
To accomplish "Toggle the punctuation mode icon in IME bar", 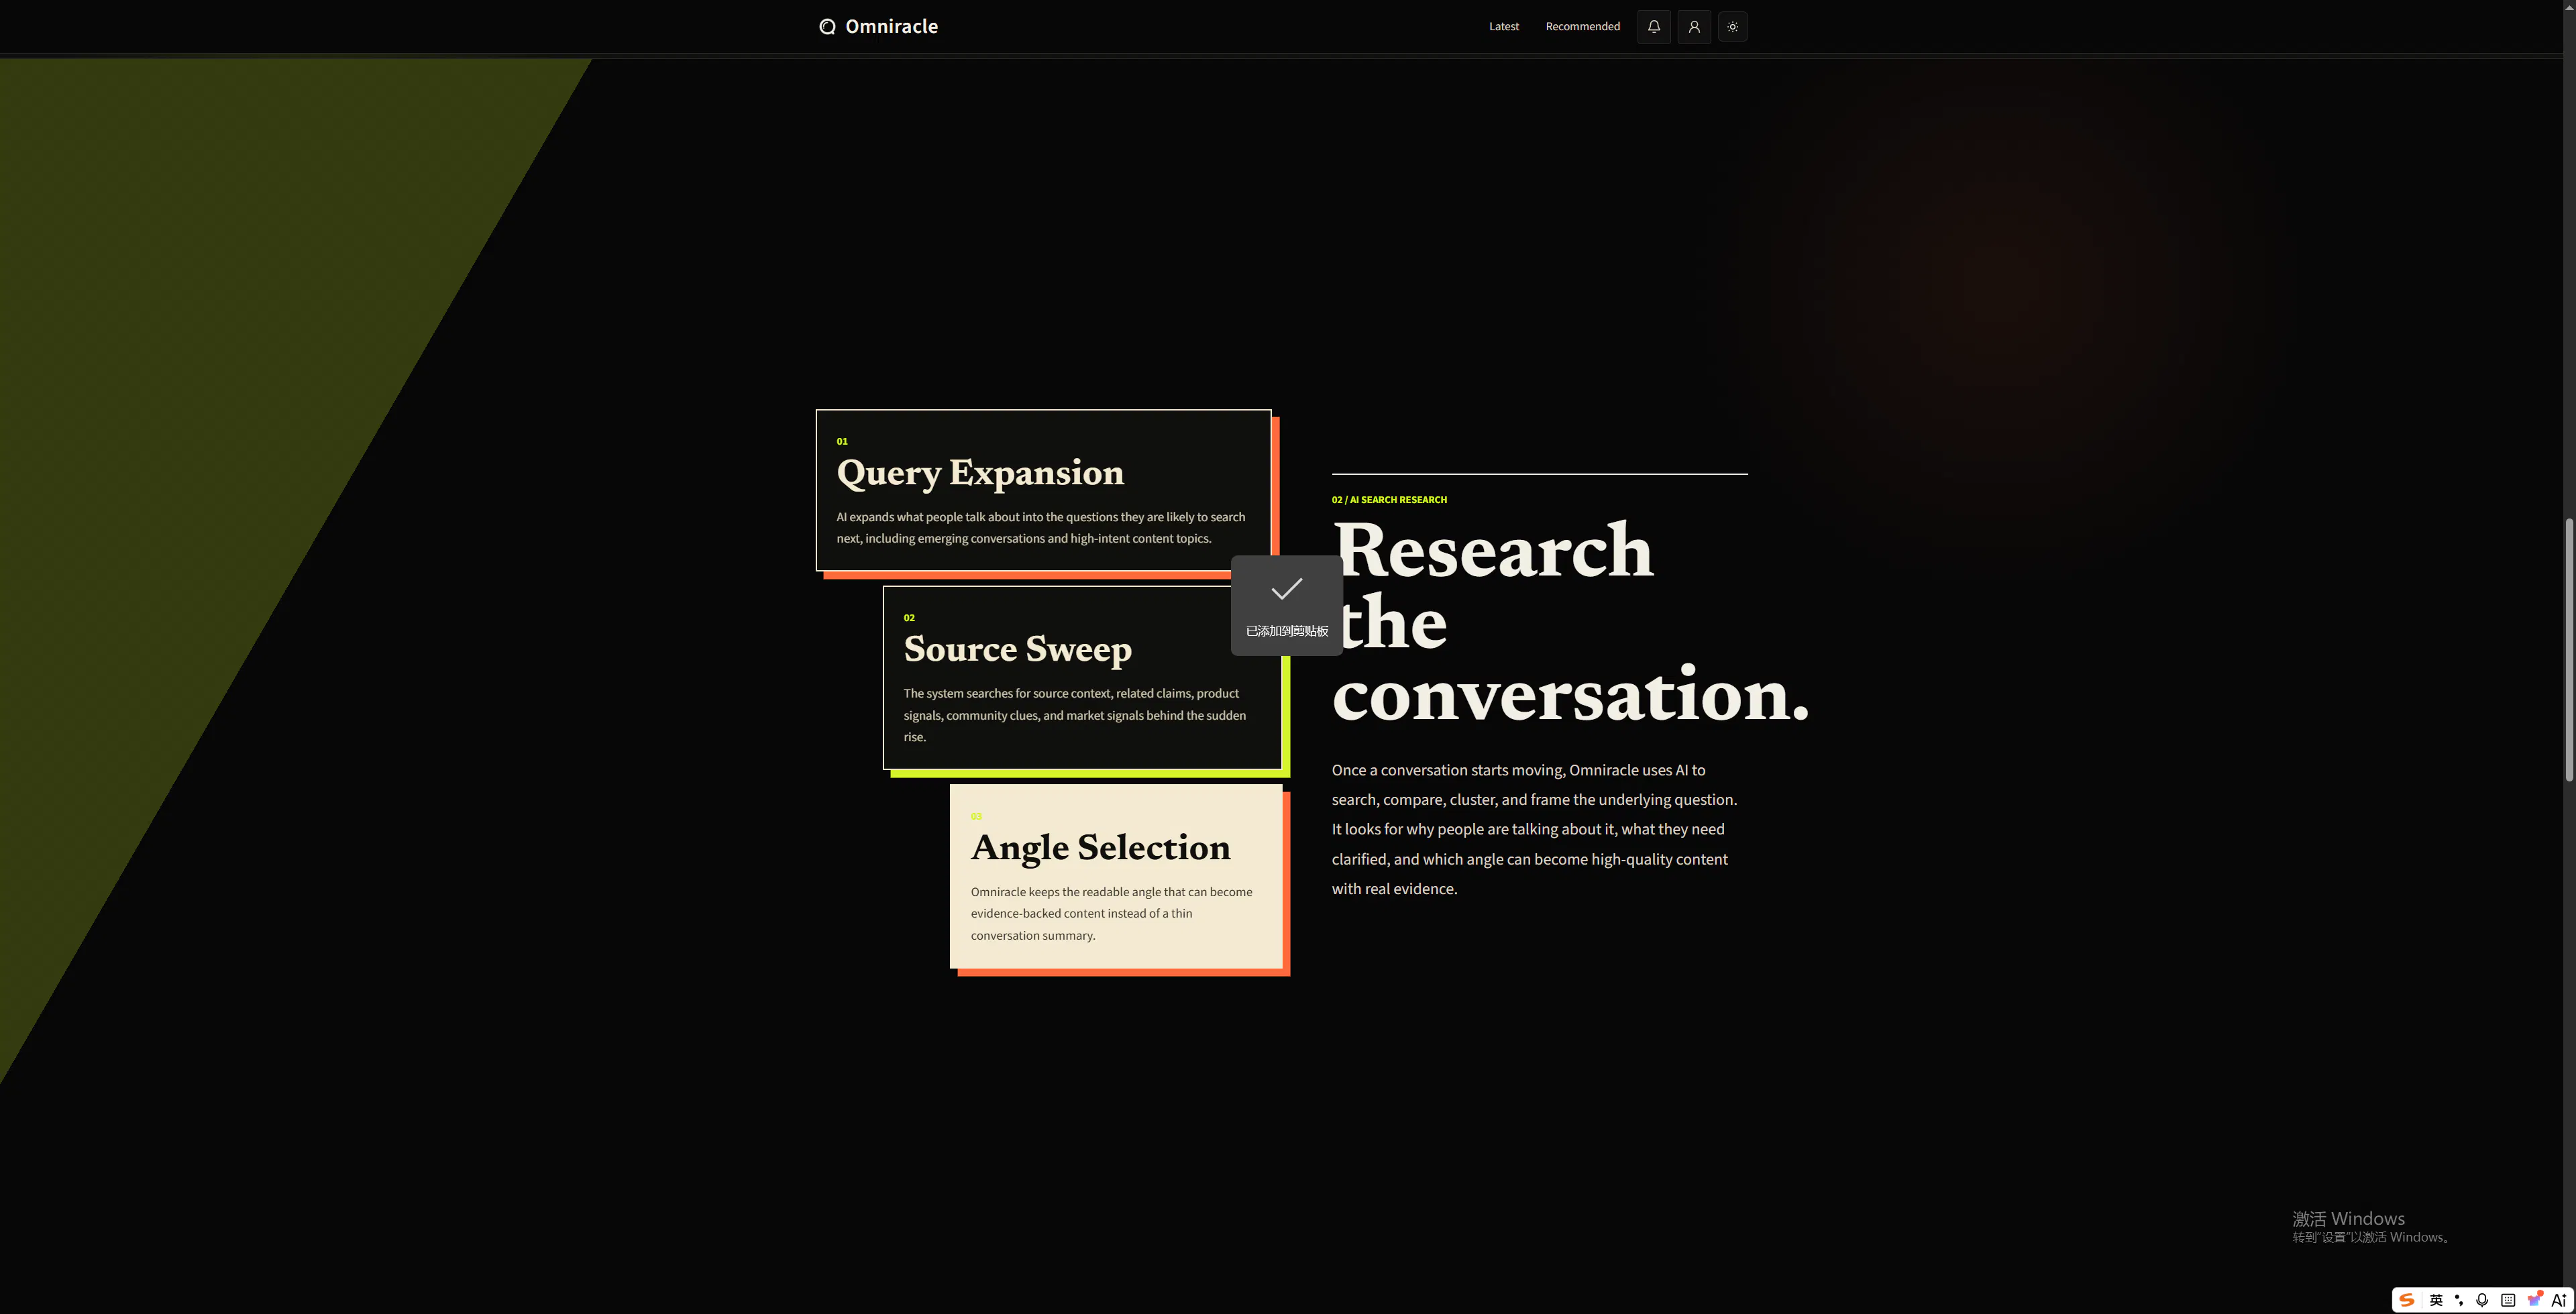I will coord(2459,1300).
